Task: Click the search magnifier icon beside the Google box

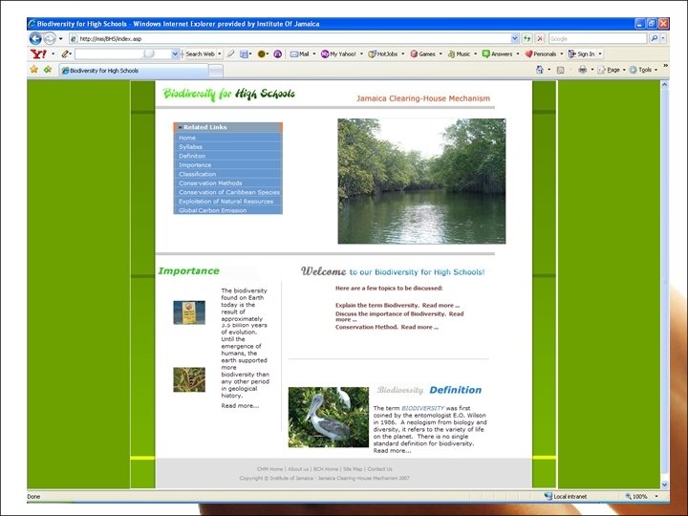Action: click(654, 38)
